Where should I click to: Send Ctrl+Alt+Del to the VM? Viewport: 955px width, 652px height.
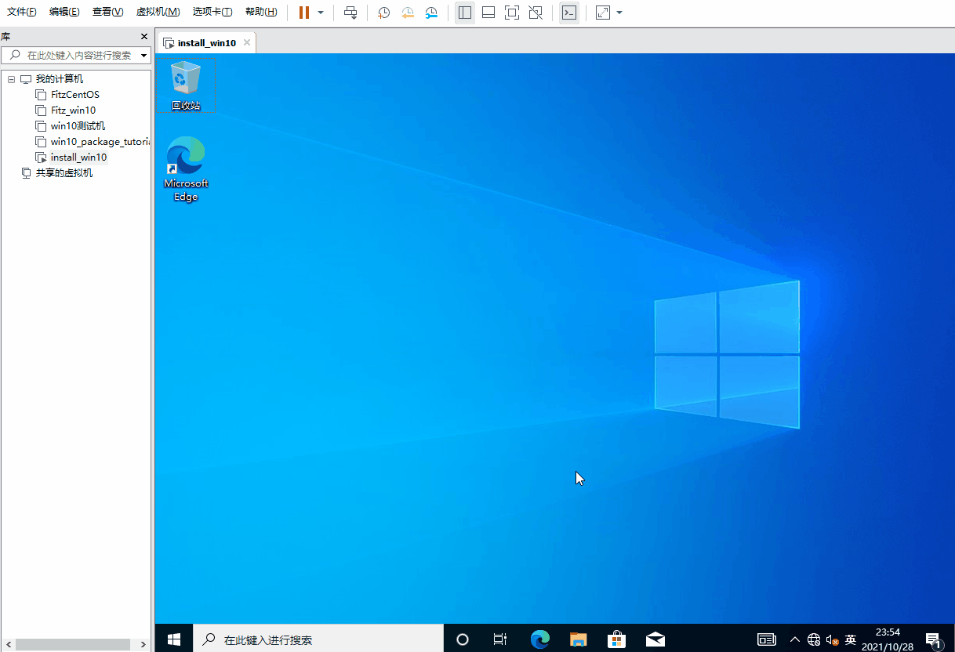tap(350, 13)
